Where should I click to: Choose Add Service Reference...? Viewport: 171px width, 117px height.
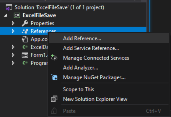click(109, 48)
